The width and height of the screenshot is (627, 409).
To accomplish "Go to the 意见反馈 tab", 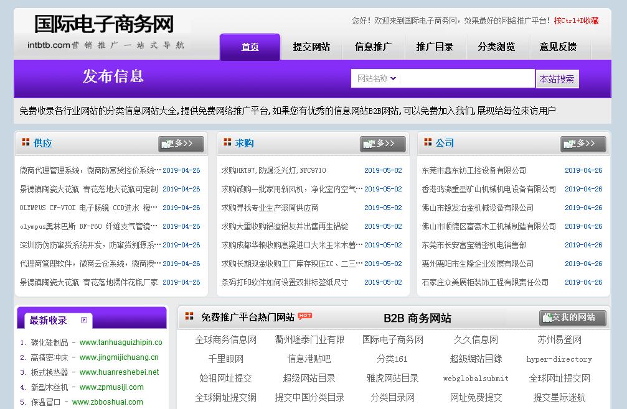I will (557, 47).
